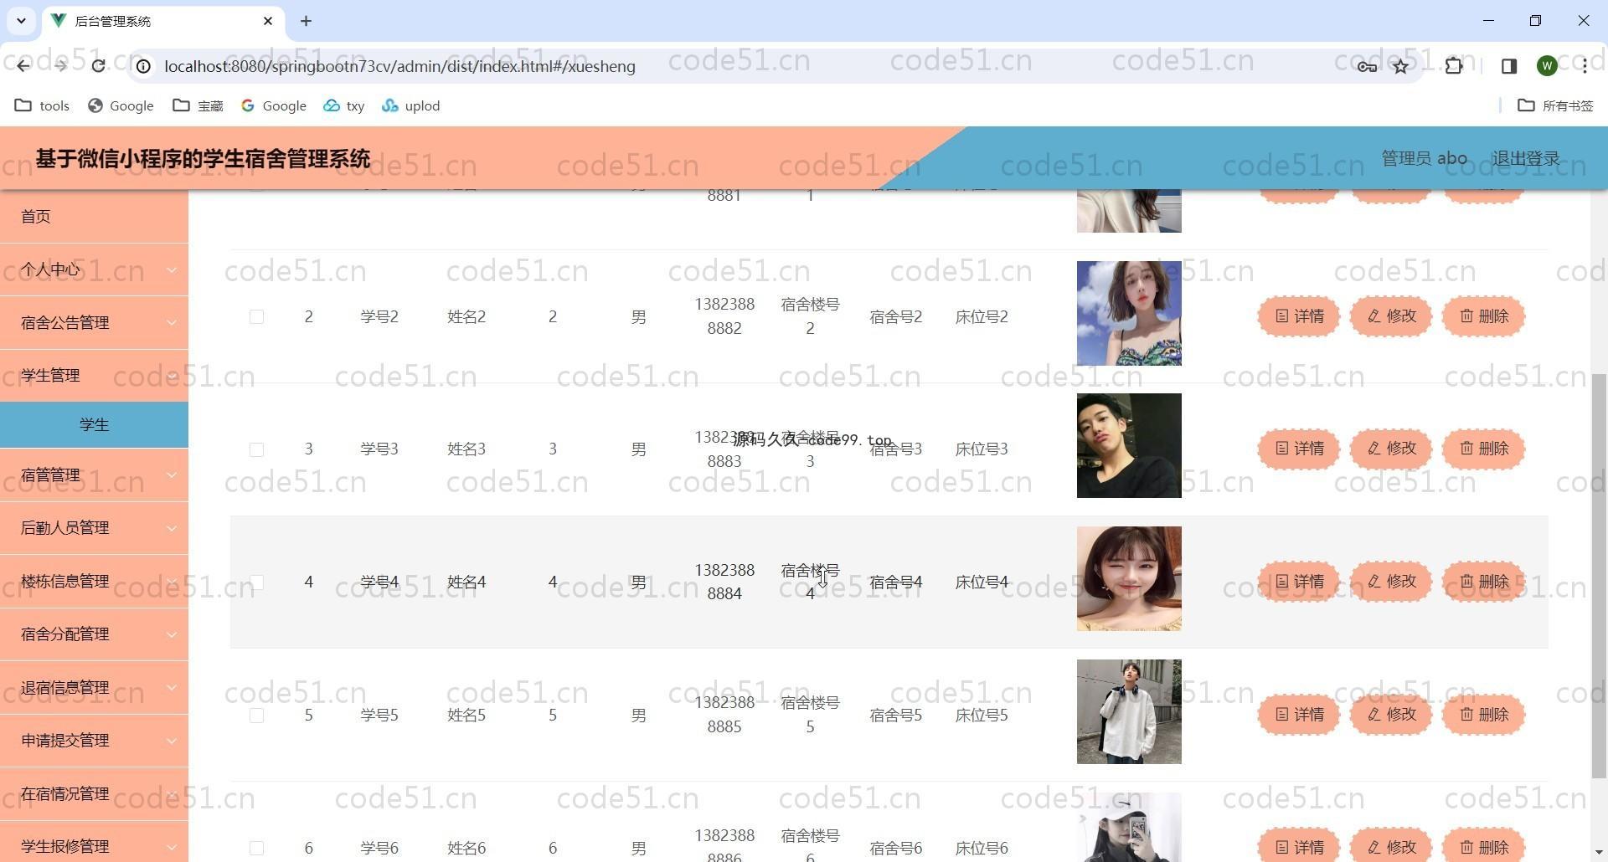Select checkbox for row 姓名5
This screenshot has width=1608, height=862.
pos(256,715)
